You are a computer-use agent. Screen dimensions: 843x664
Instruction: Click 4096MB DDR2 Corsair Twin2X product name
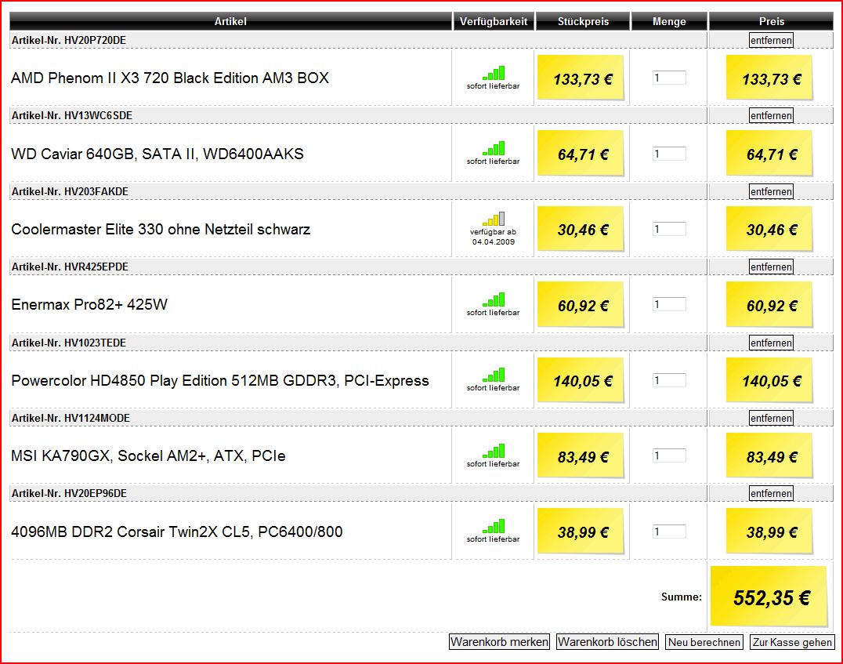(177, 532)
